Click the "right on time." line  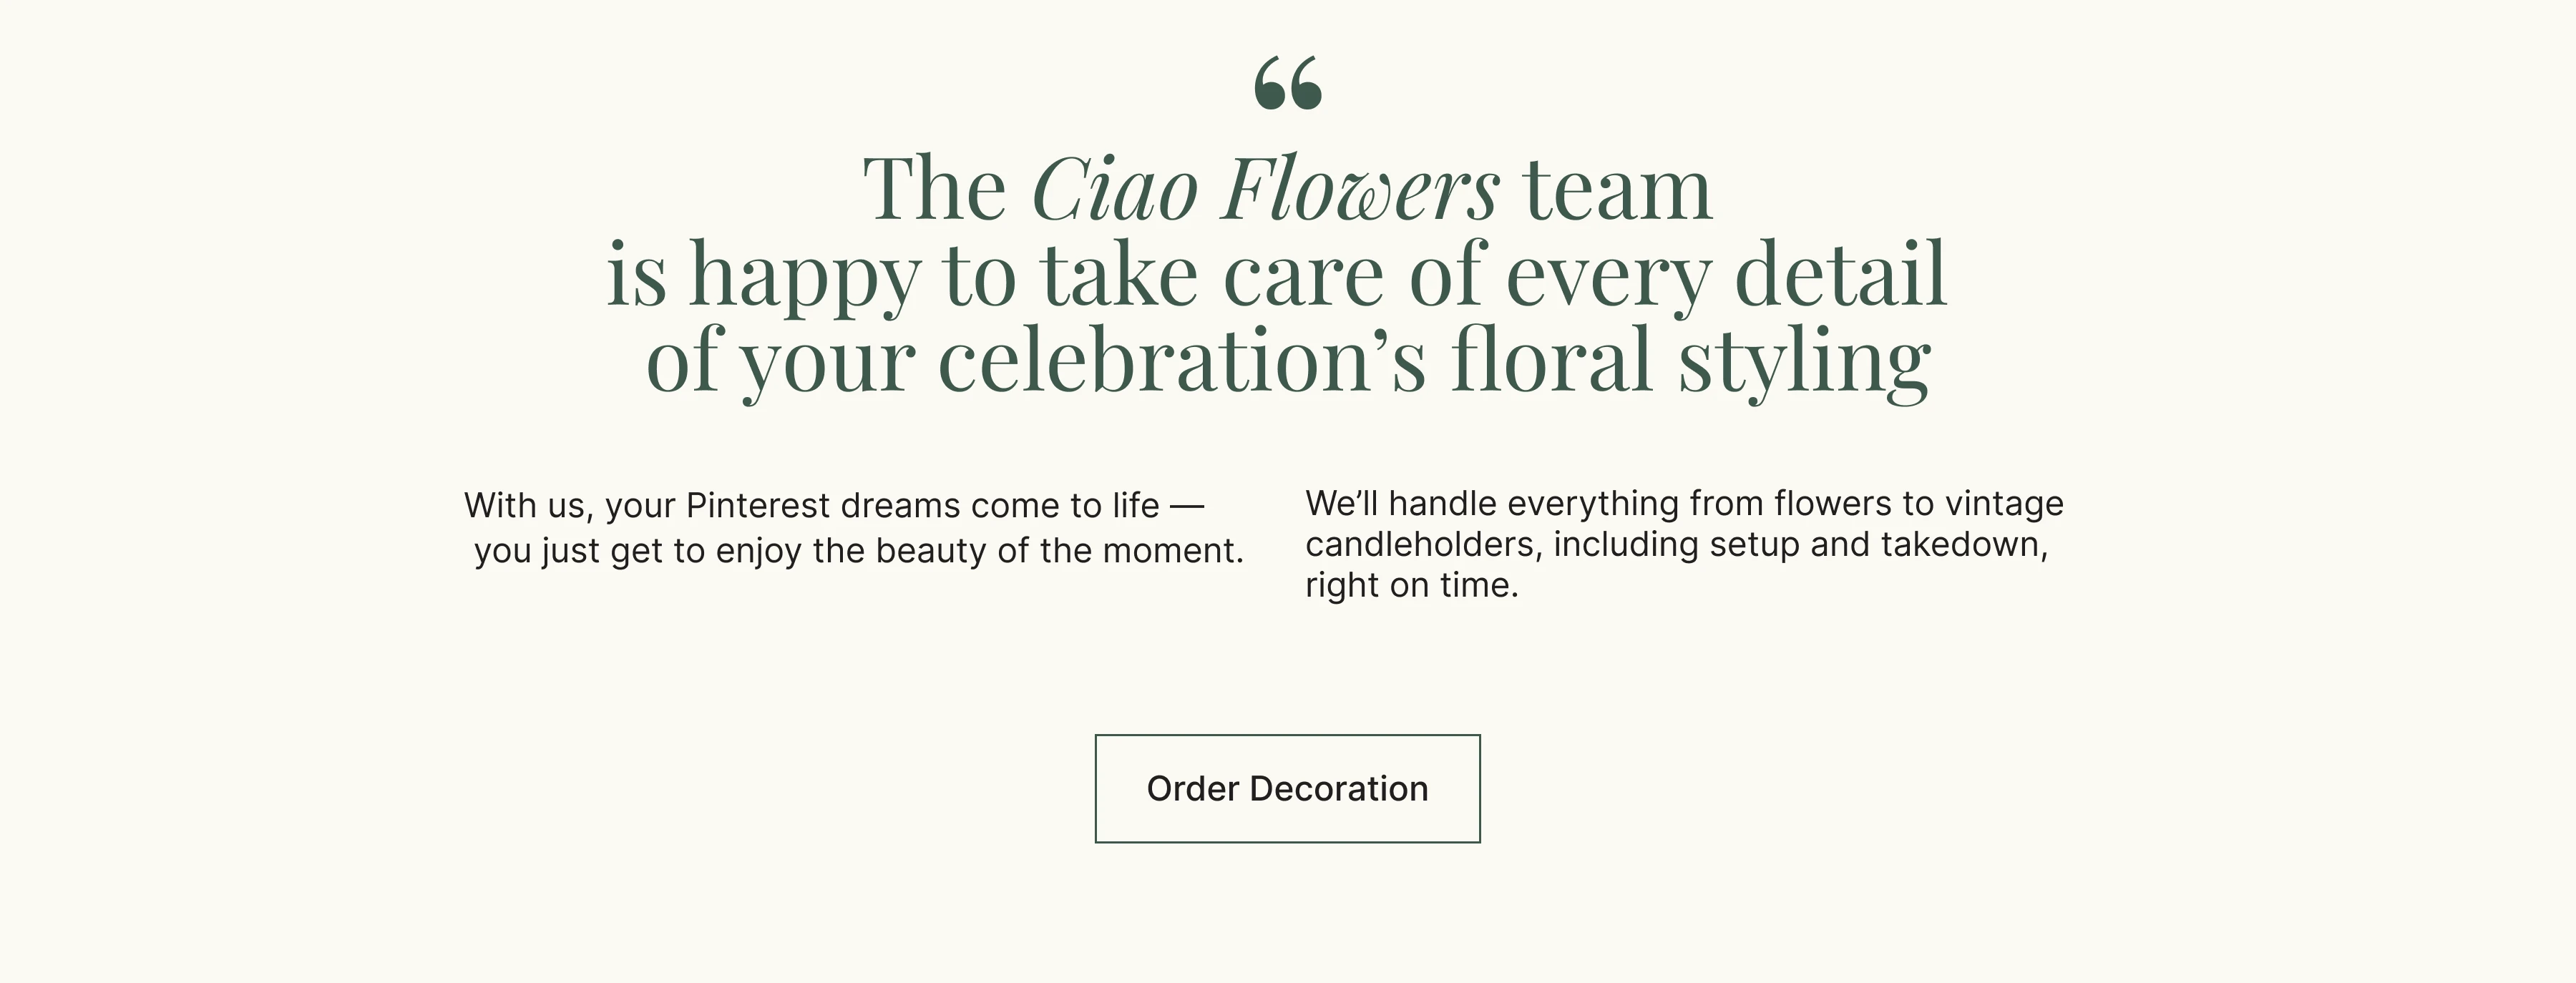1411,586
